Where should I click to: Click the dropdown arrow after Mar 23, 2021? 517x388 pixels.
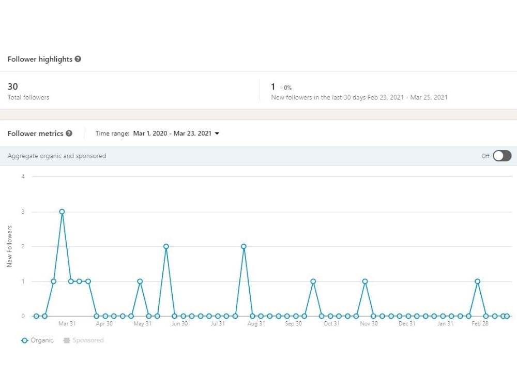[x=217, y=133]
